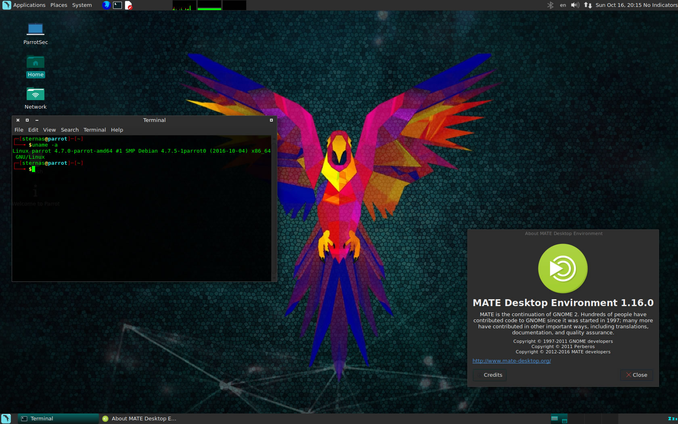Click MATE Desktop Environment 1.16.0 heading
This screenshot has width=678, height=424.
563,303
